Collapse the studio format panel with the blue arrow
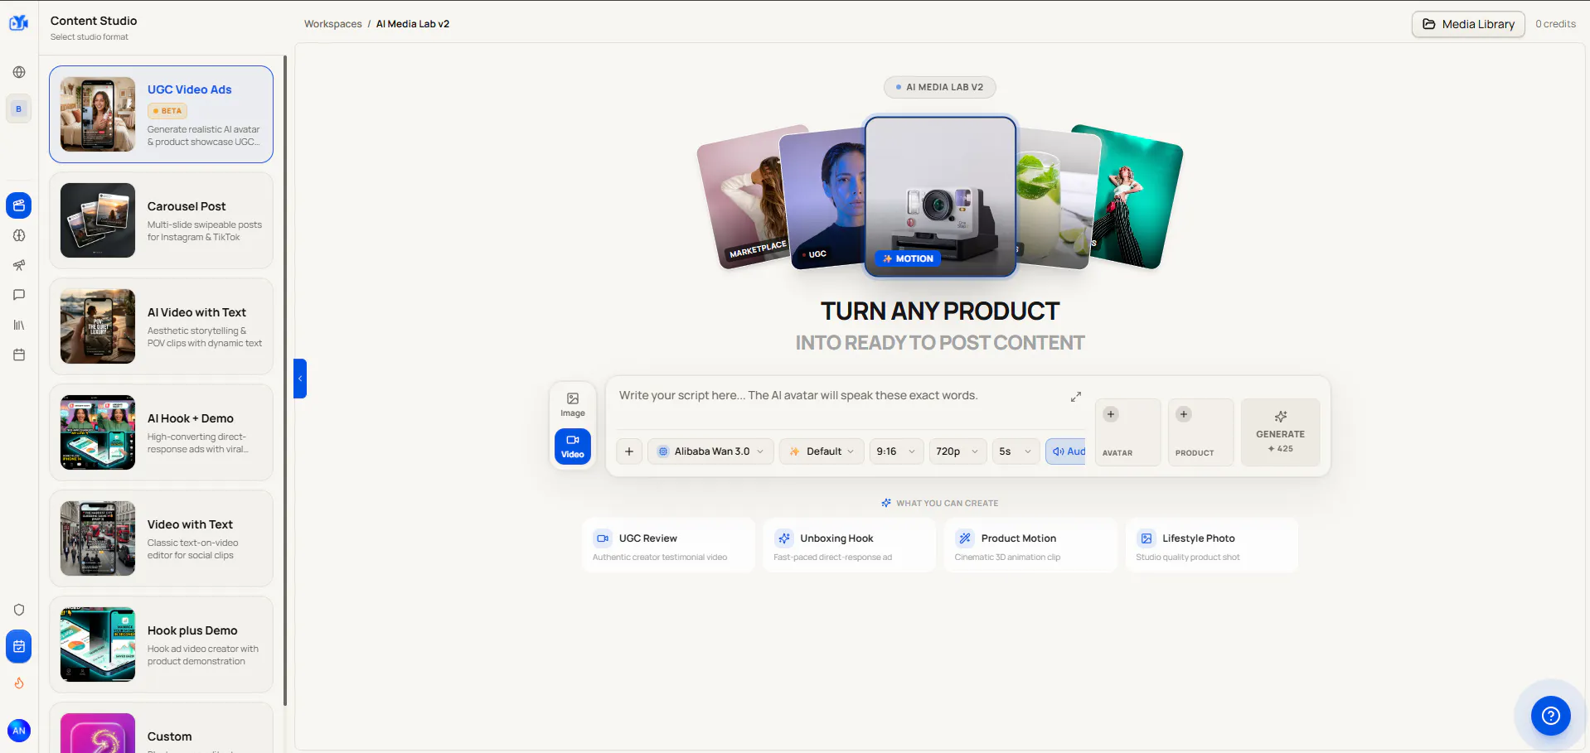1590x753 pixels. [x=300, y=379]
